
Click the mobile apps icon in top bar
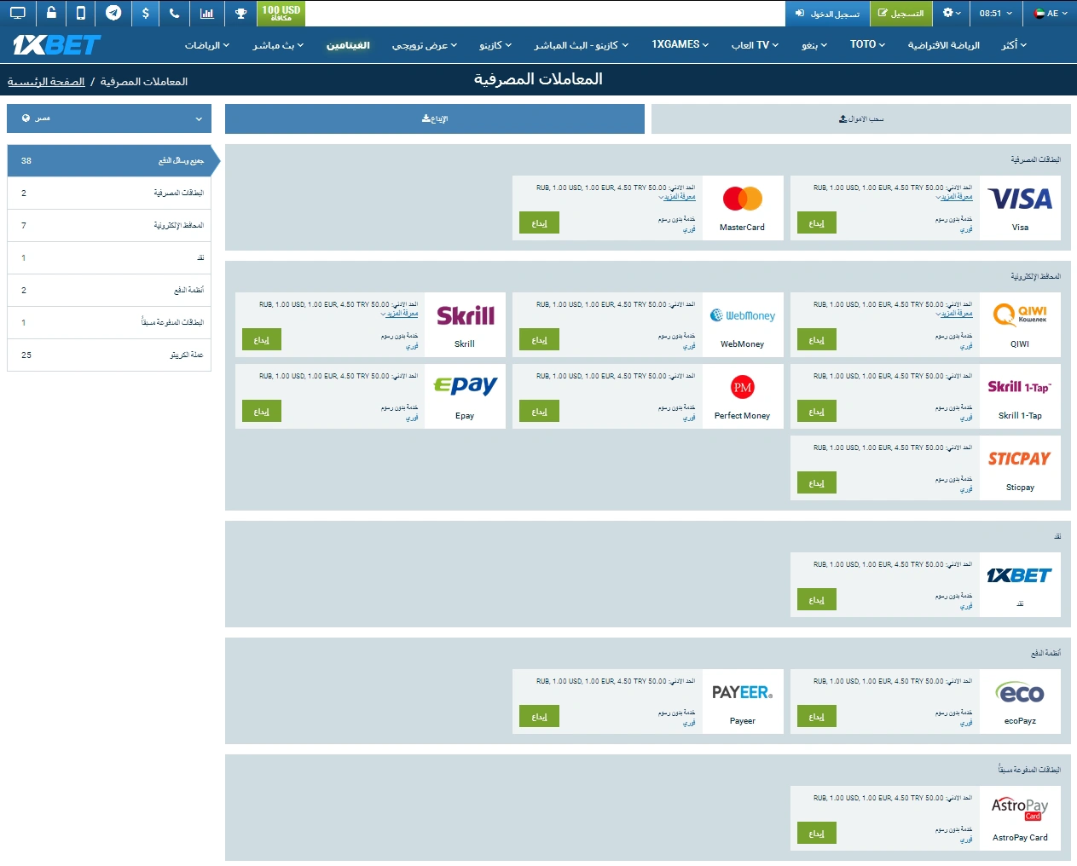pos(81,14)
